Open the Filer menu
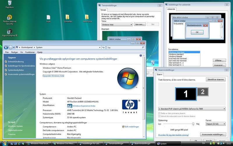 click(7, 52)
